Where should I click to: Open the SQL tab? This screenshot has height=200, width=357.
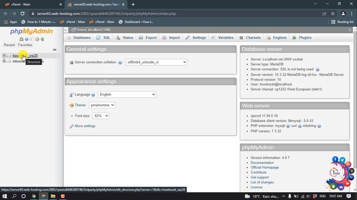(x=103, y=38)
